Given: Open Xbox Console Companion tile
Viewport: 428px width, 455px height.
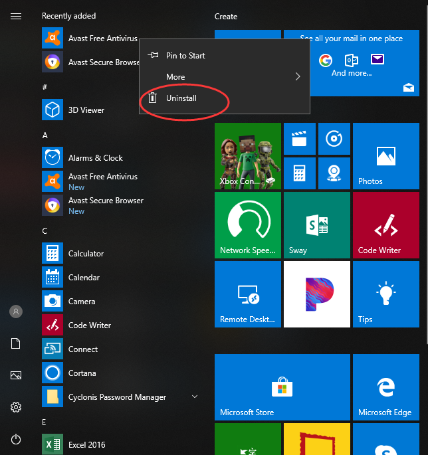Looking at the screenshot, I should (248, 156).
